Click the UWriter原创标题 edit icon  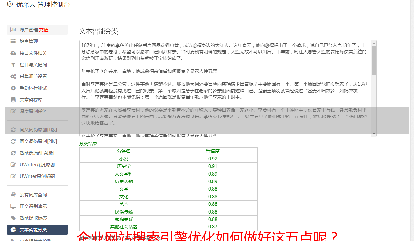(13, 176)
